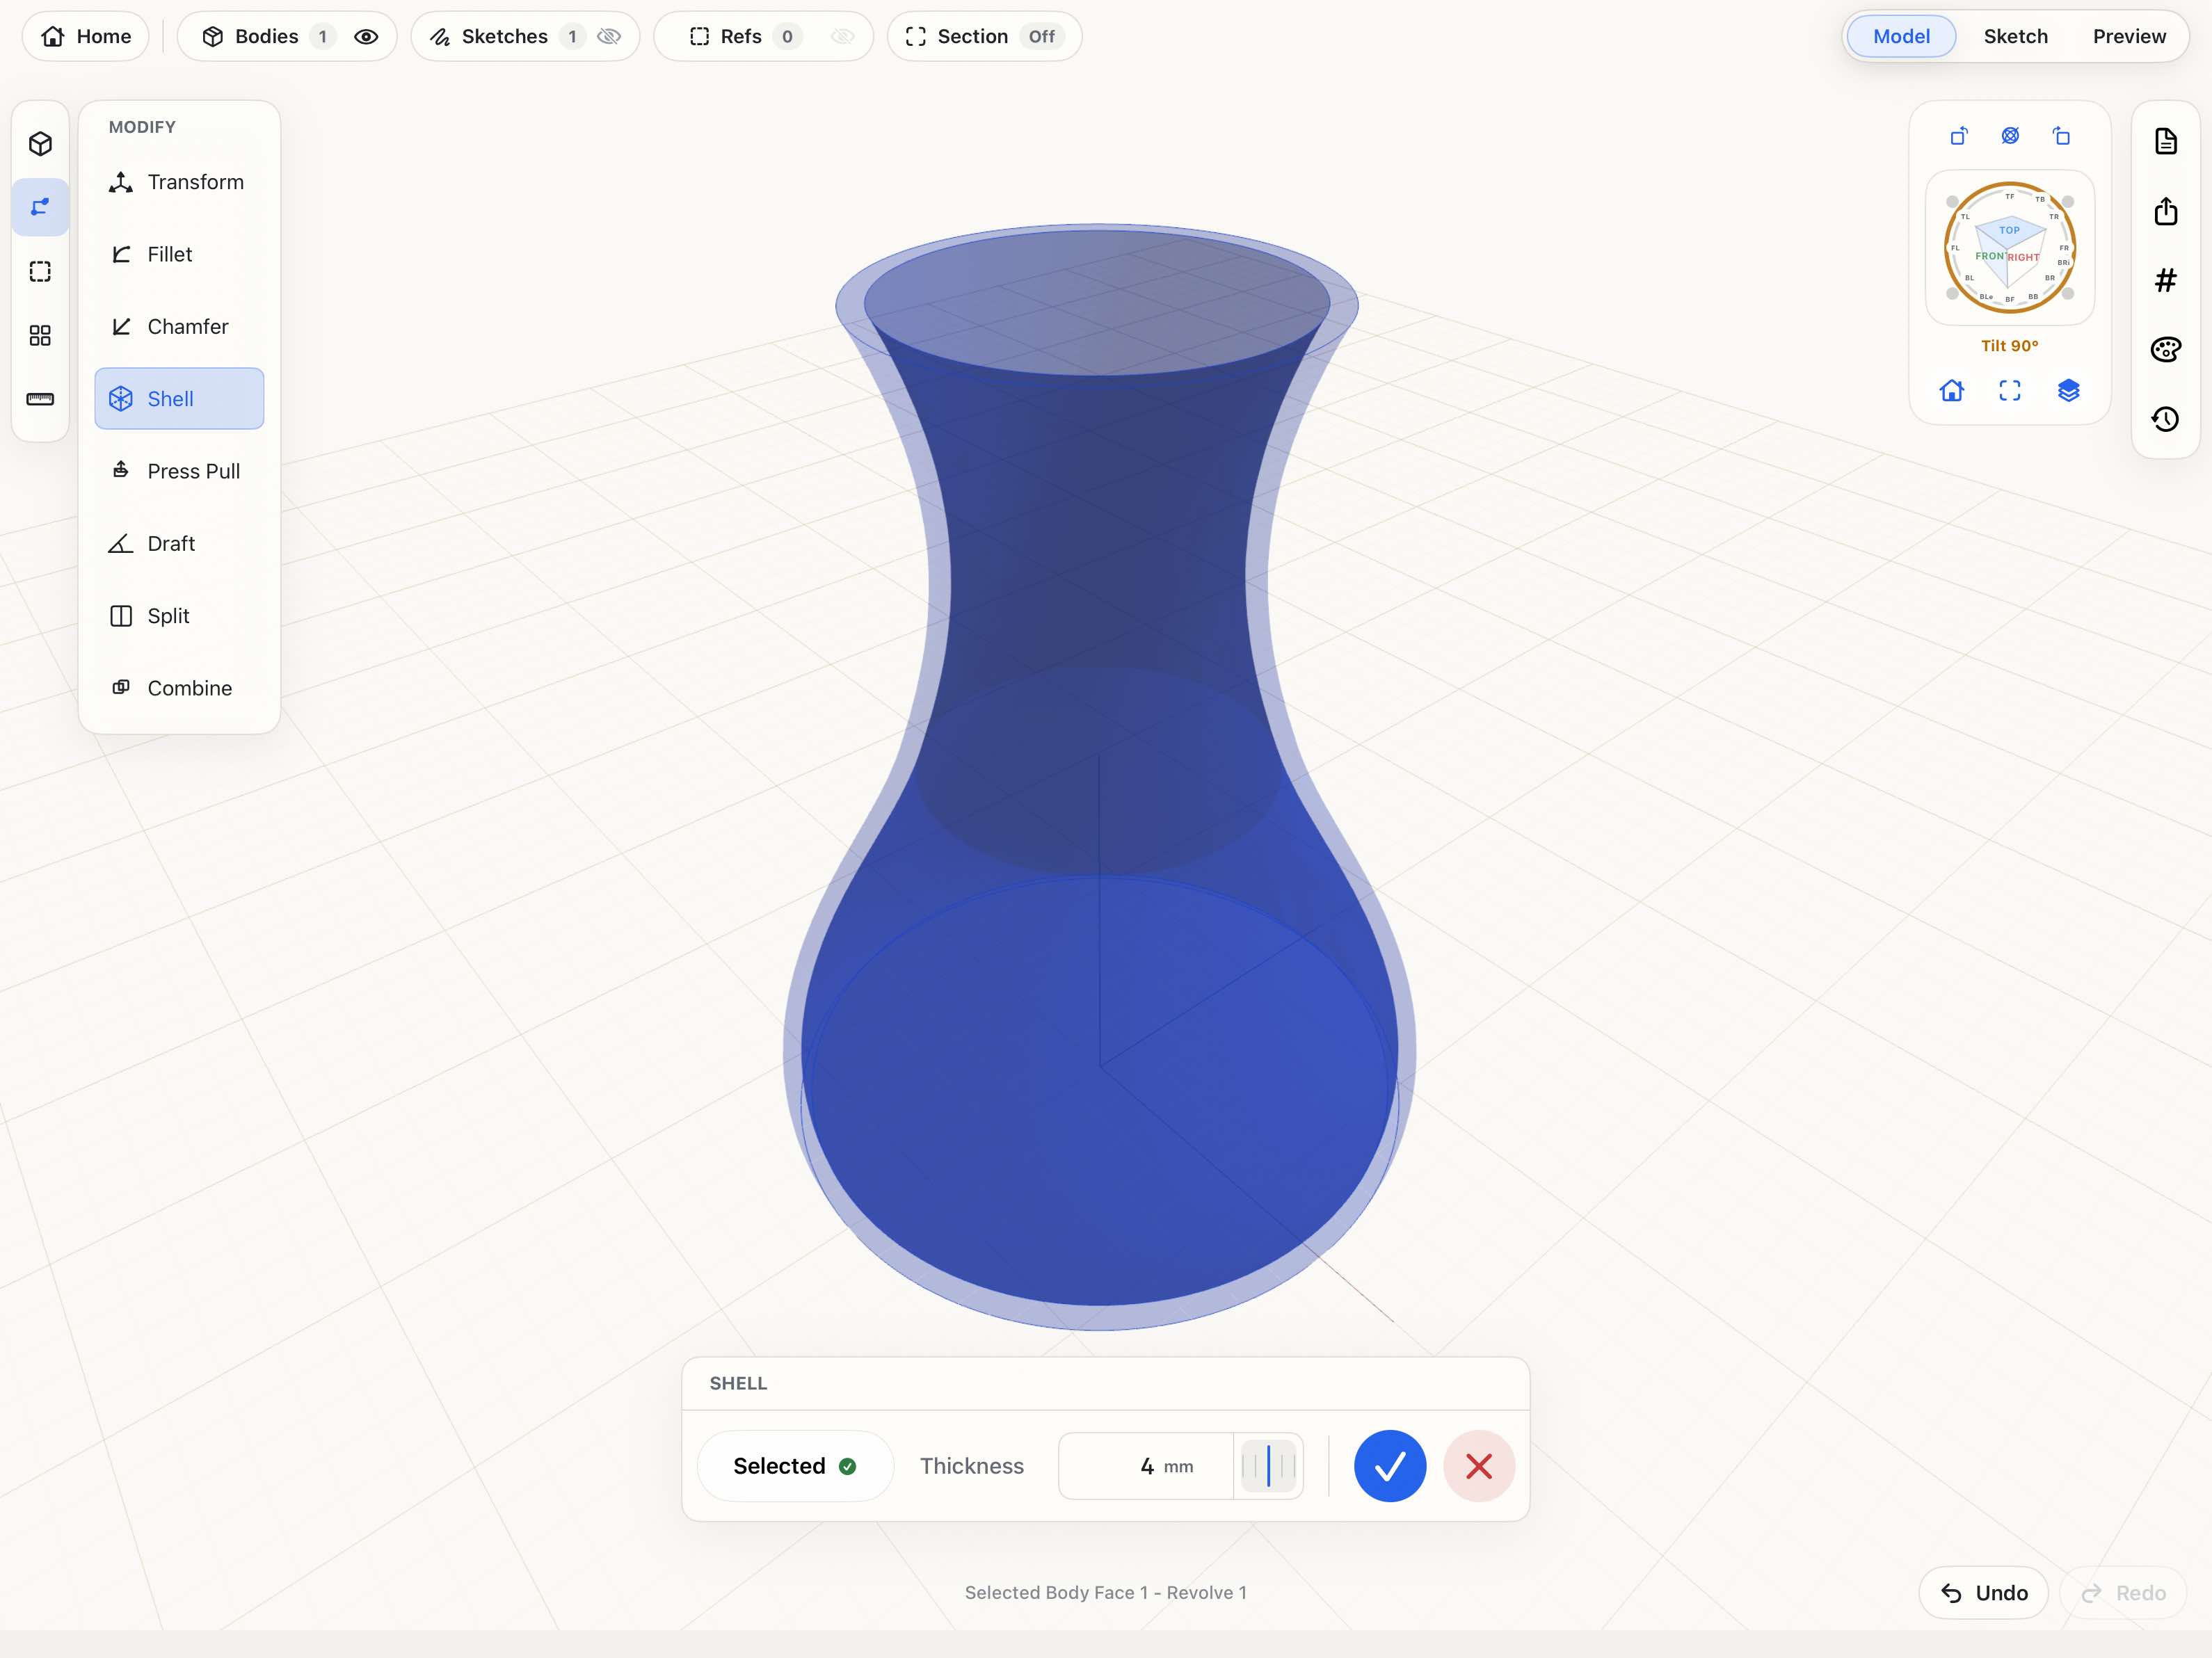Image resolution: width=2212 pixels, height=1658 pixels.
Task: Open the pattern grid sidebar icon
Action: tap(40, 335)
